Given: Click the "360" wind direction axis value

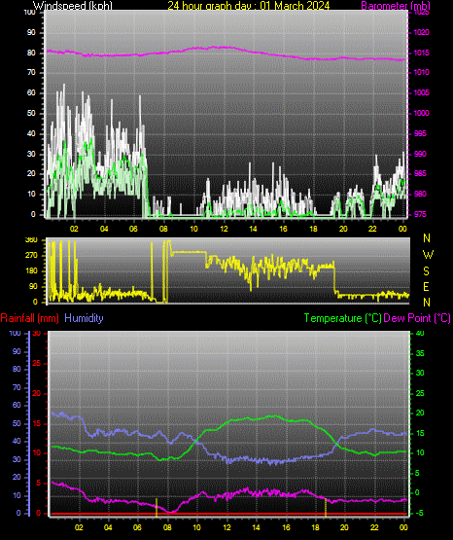Looking at the screenshot, I should tap(31, 240).
